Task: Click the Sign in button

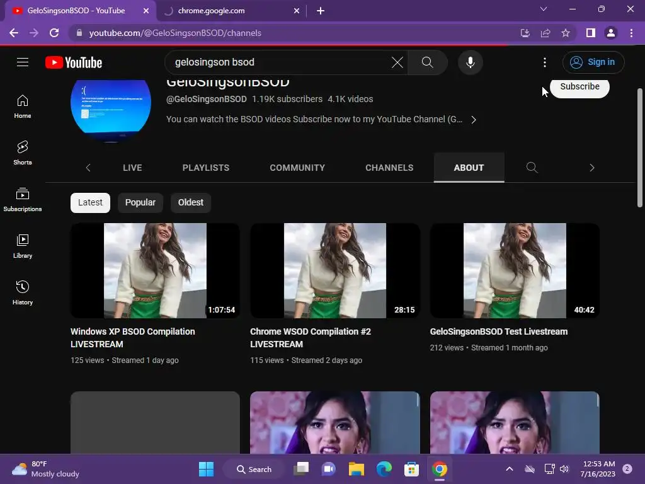Action: click(x=593, y=62)
